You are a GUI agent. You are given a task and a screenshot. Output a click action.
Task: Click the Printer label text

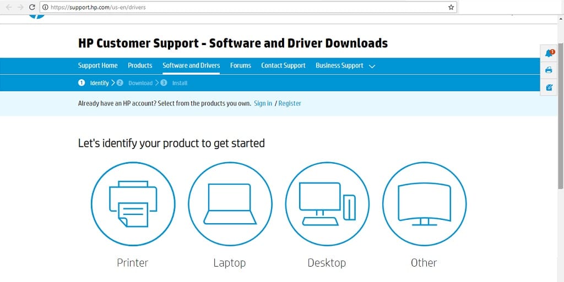pyautogui.click(x=133, y=263)
